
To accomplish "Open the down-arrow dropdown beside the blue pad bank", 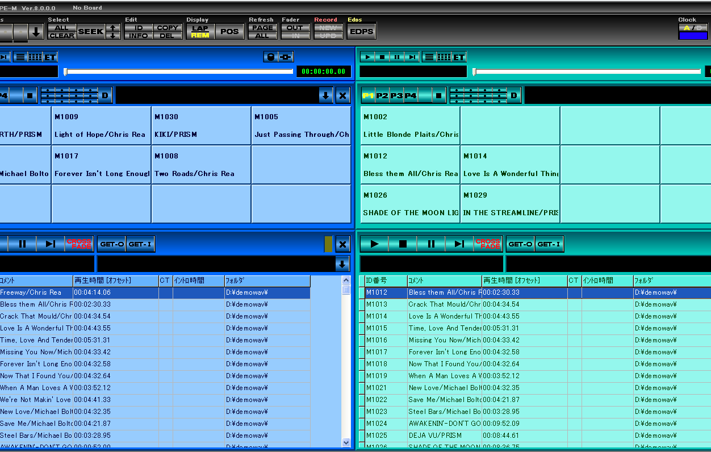I will (x=325, y=95).
